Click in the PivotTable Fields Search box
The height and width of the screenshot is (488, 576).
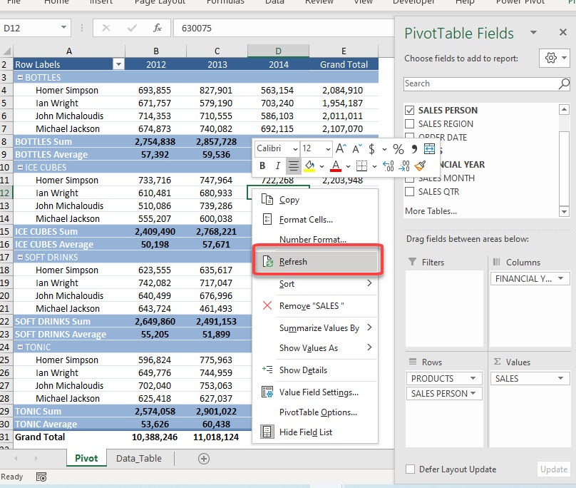(x=480, y=84)
